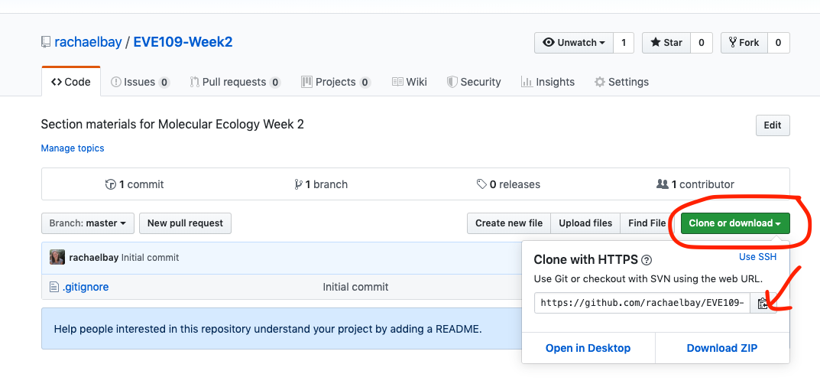Go to the Insights tab

tap(547, 82)
